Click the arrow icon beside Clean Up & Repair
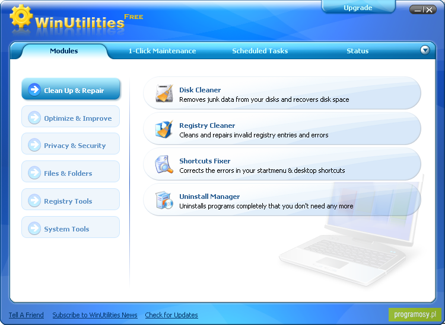Image resolution: width=445 pixels, height=325 pixels. pos(34,90)
